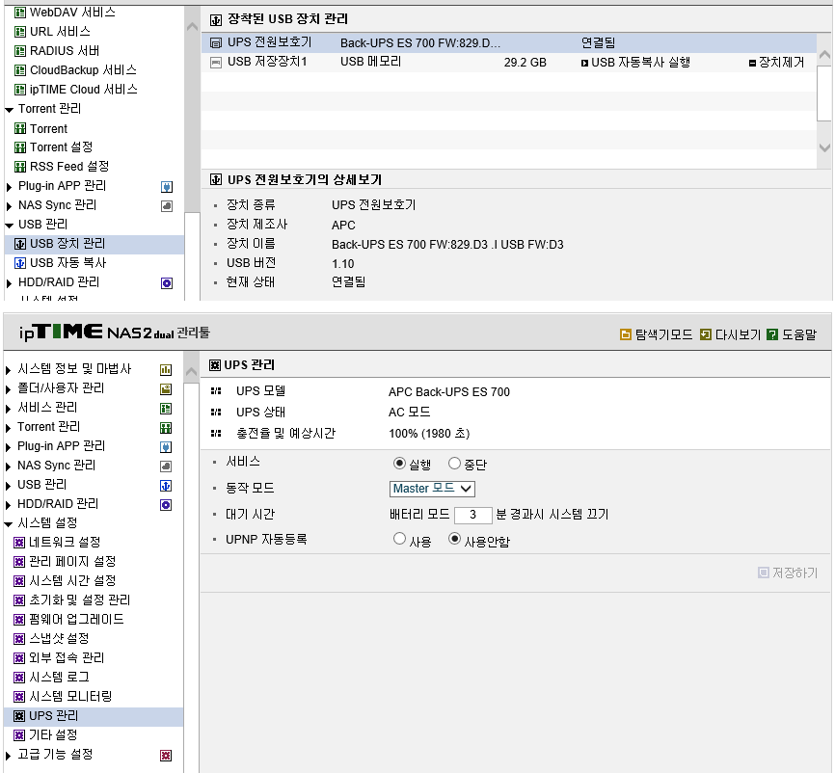Expand HDD/RAID 관리 in upper panel
The image size is (835, 773).
9,282
